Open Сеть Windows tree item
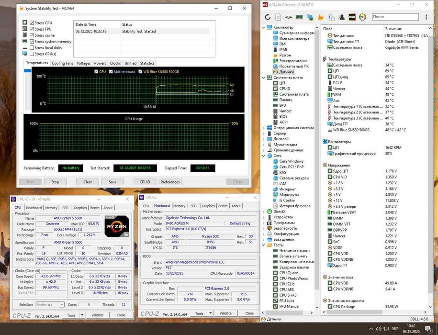 (x=291, y=161)
